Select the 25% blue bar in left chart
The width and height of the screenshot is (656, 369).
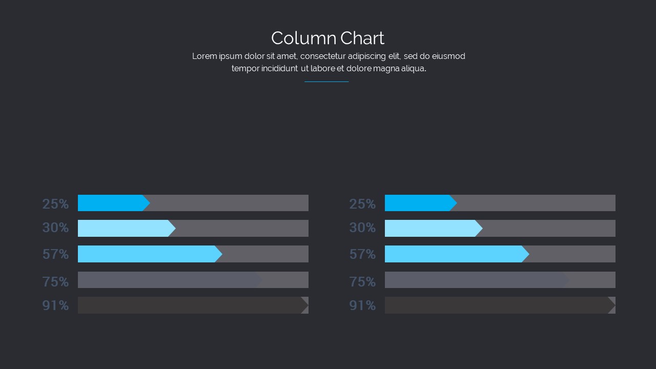112,203
